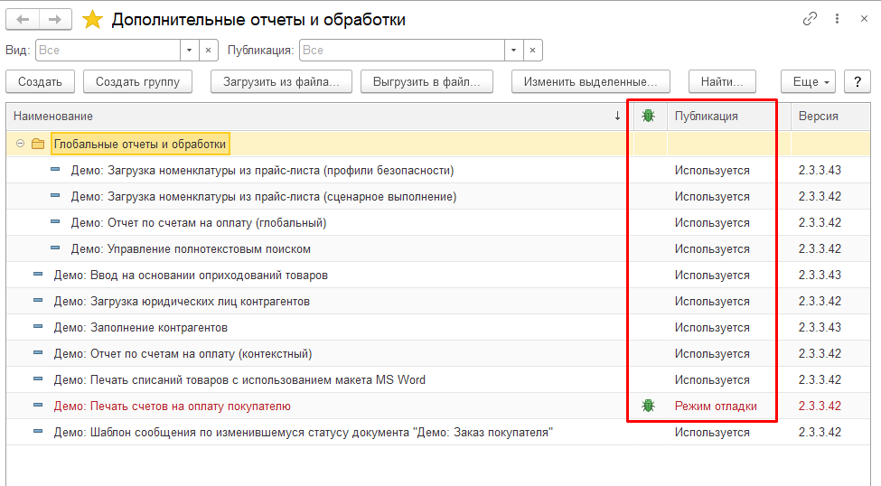The height and width of the screenshot is (486, 881).
Task: Click Загрузить из файла... button
Action: pyautogui.click(x=281, y=81)
